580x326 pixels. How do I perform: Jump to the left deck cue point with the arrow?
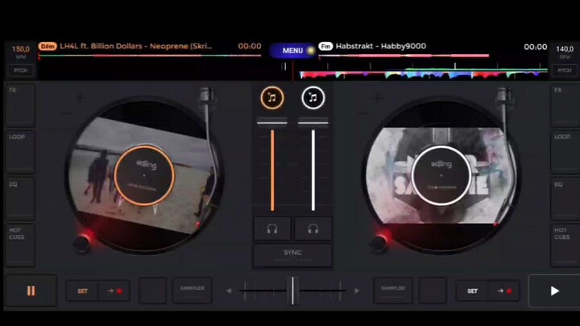pos(114,291)
